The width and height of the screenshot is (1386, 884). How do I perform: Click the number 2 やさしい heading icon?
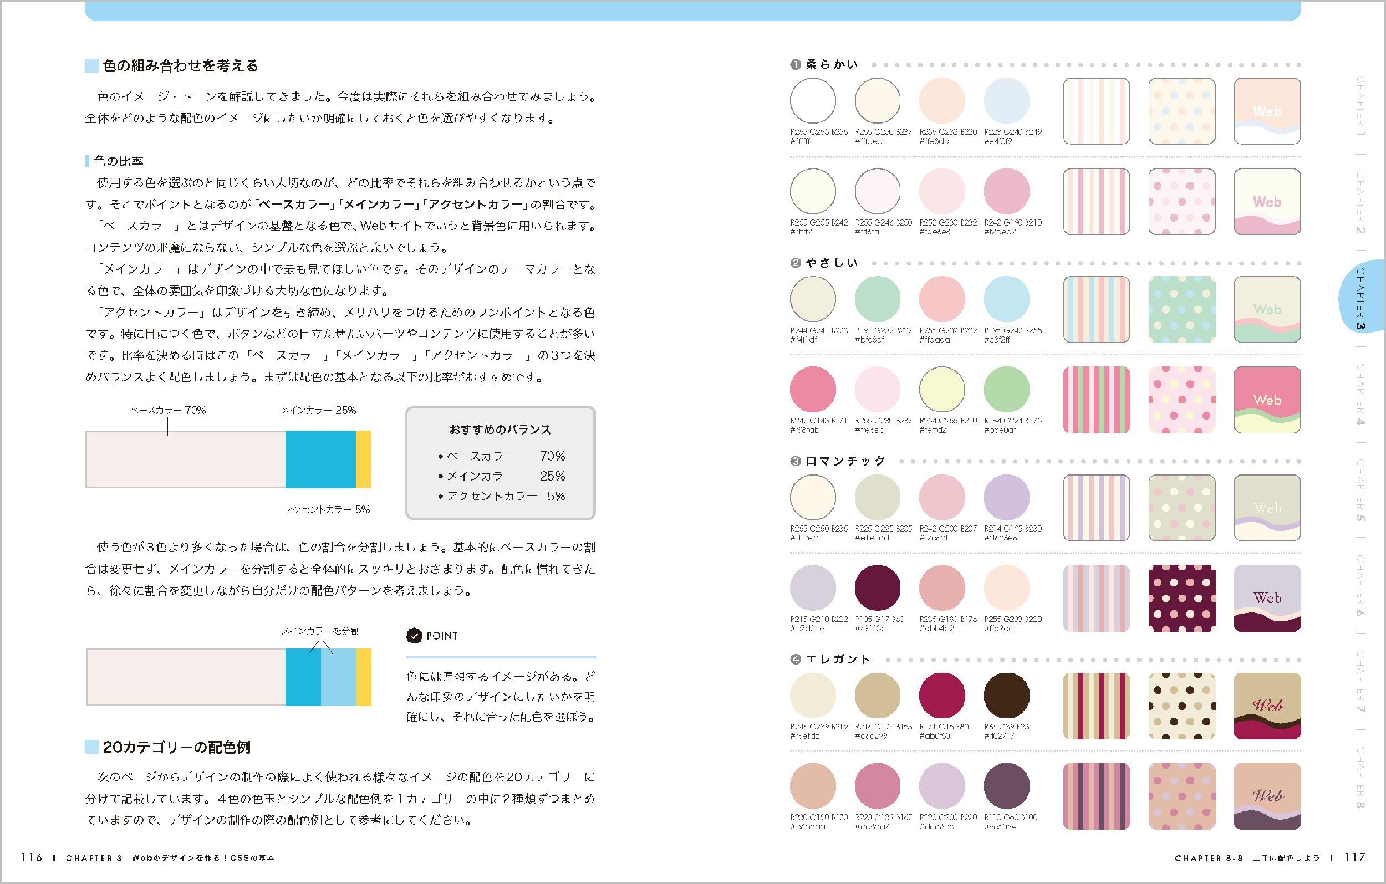pyautogui.click(x=796, y=263)
